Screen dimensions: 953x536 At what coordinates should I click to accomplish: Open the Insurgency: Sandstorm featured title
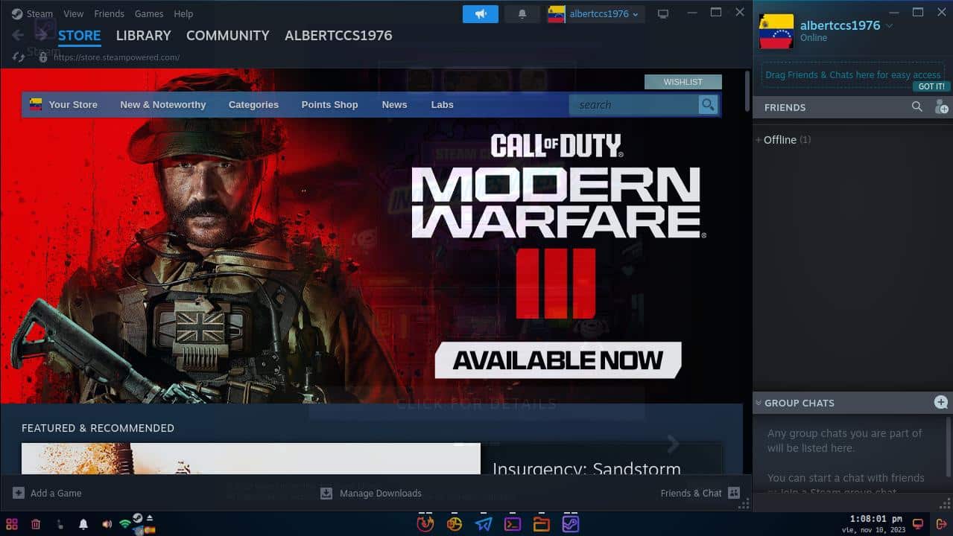click(x=586, y=468)
